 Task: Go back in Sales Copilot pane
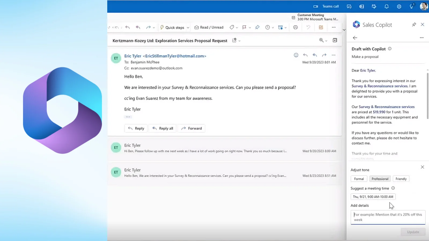click(355, 38)
